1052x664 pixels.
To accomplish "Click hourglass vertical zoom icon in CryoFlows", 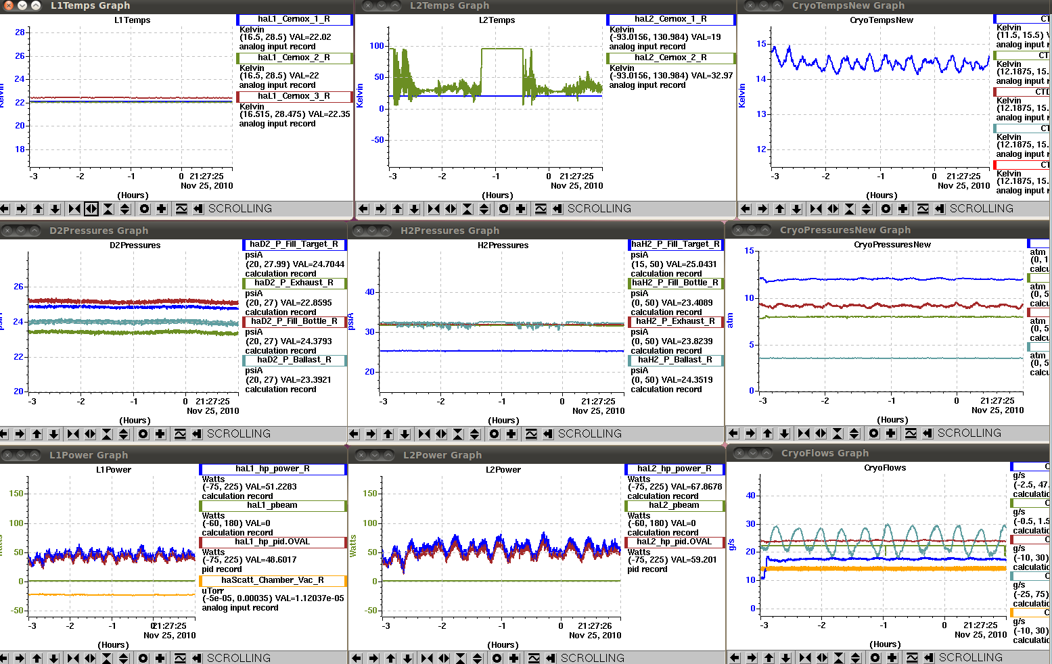I will (x=839, y=657).
